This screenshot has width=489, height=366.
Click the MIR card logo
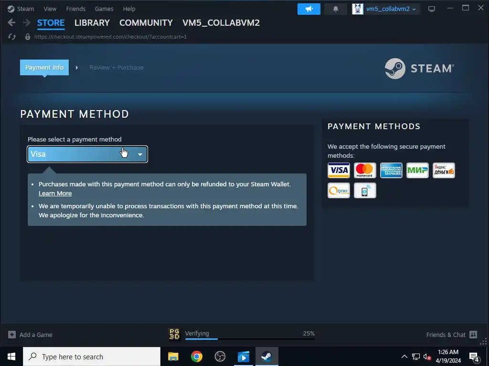pos(417,170)
